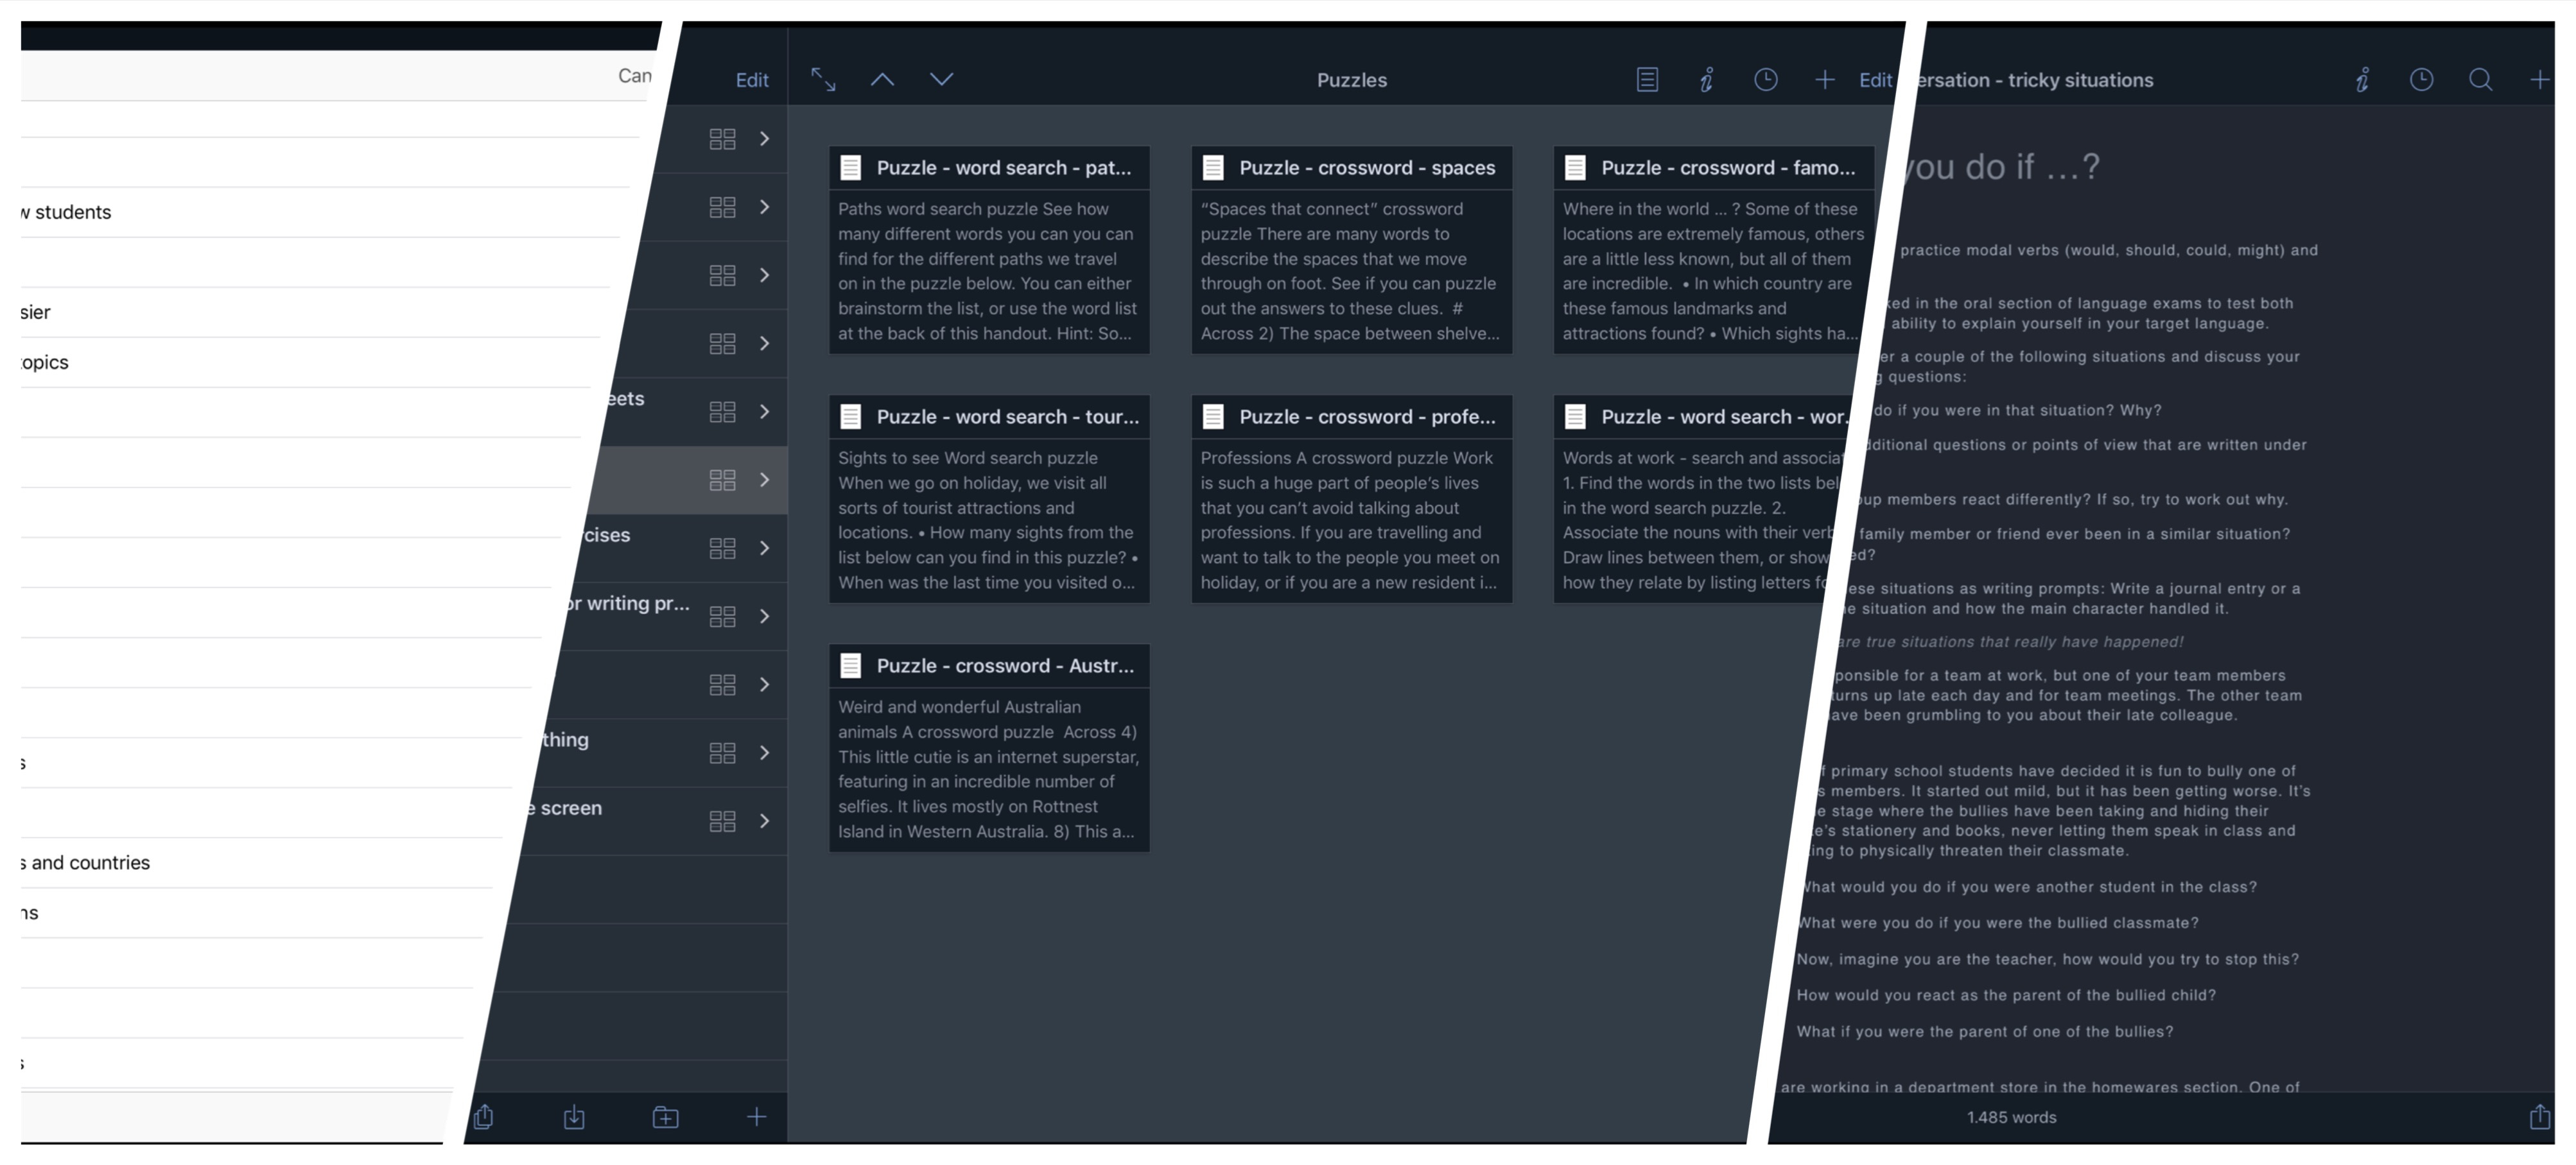The width and height of the screenshot is (2576, 1165).
Task: Add new item with binder footer plus
Action: (757, 1116)
